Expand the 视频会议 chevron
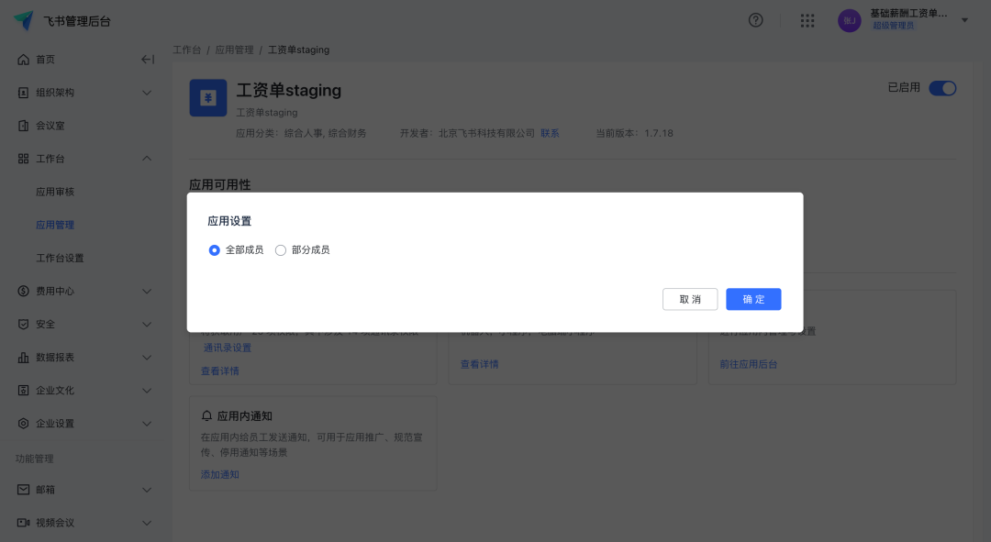This screenshot has width=991, height=542. 147,523
